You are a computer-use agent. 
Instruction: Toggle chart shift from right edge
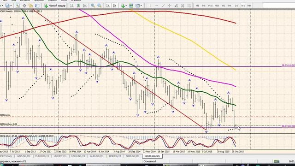coord(114,6)
